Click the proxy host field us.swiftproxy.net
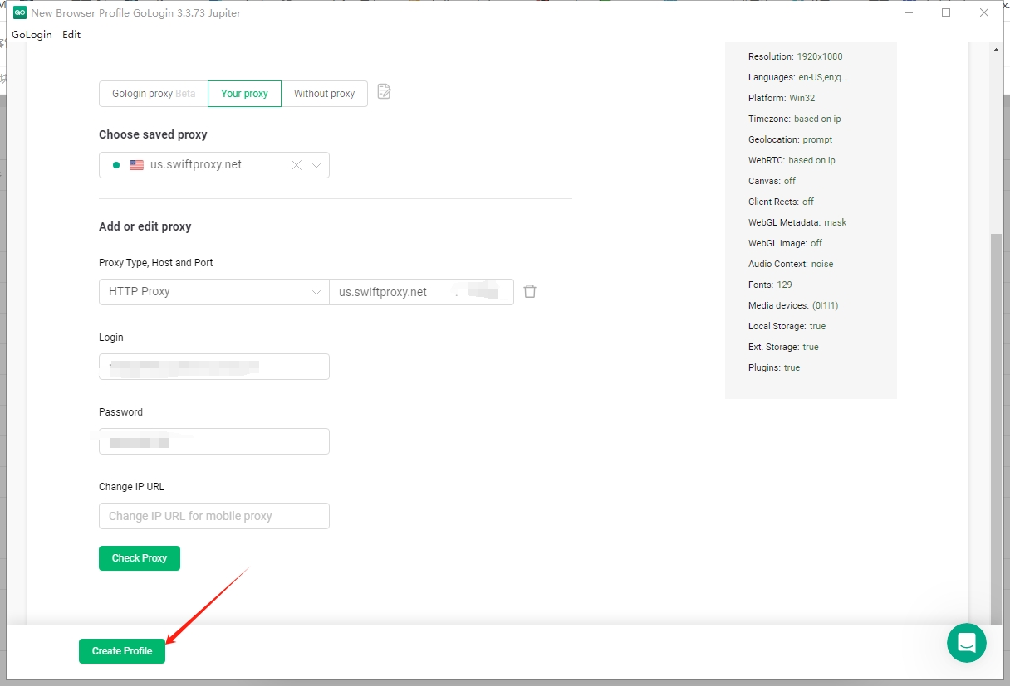This screenshot has height=686, width=1010. point(390,292)
